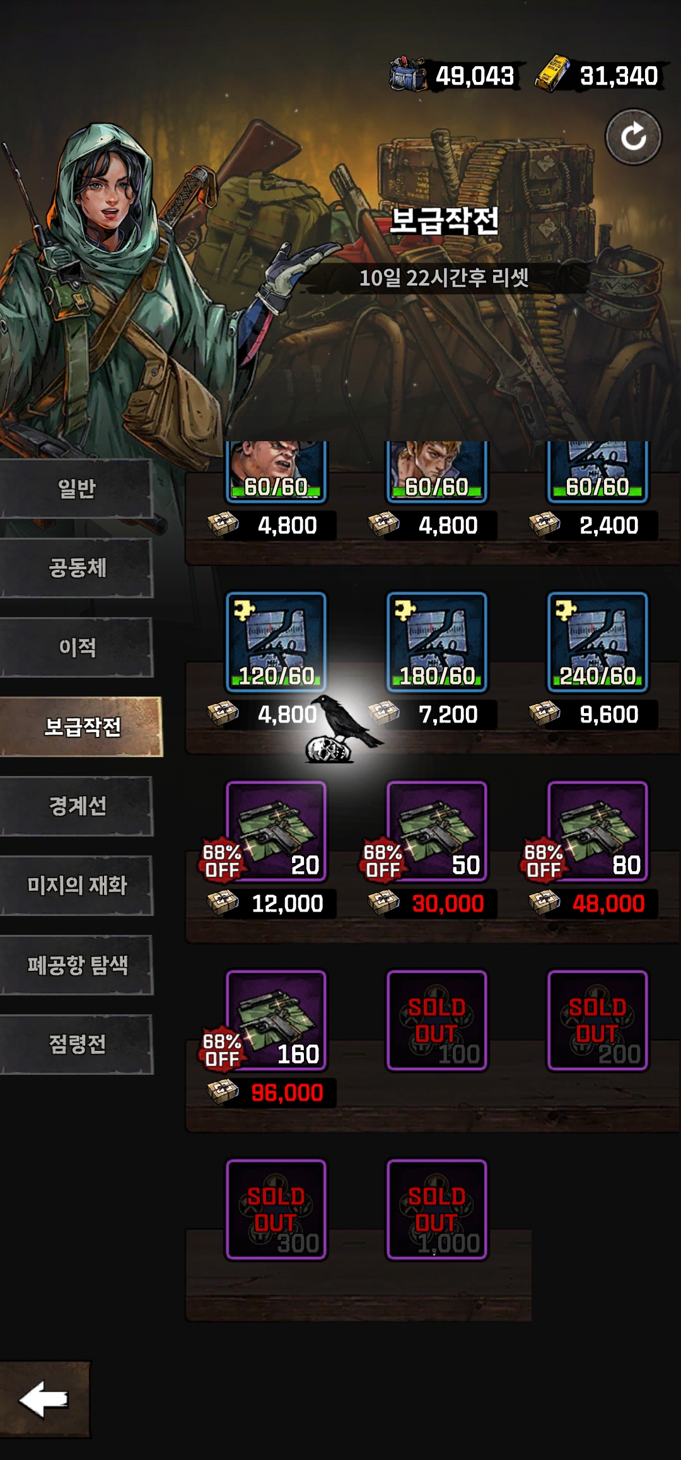Switch to the 폐공항 탐색 tab
Image resolution: width=681 pixels, height=1460 pixels.
click(x=76, y=965)
